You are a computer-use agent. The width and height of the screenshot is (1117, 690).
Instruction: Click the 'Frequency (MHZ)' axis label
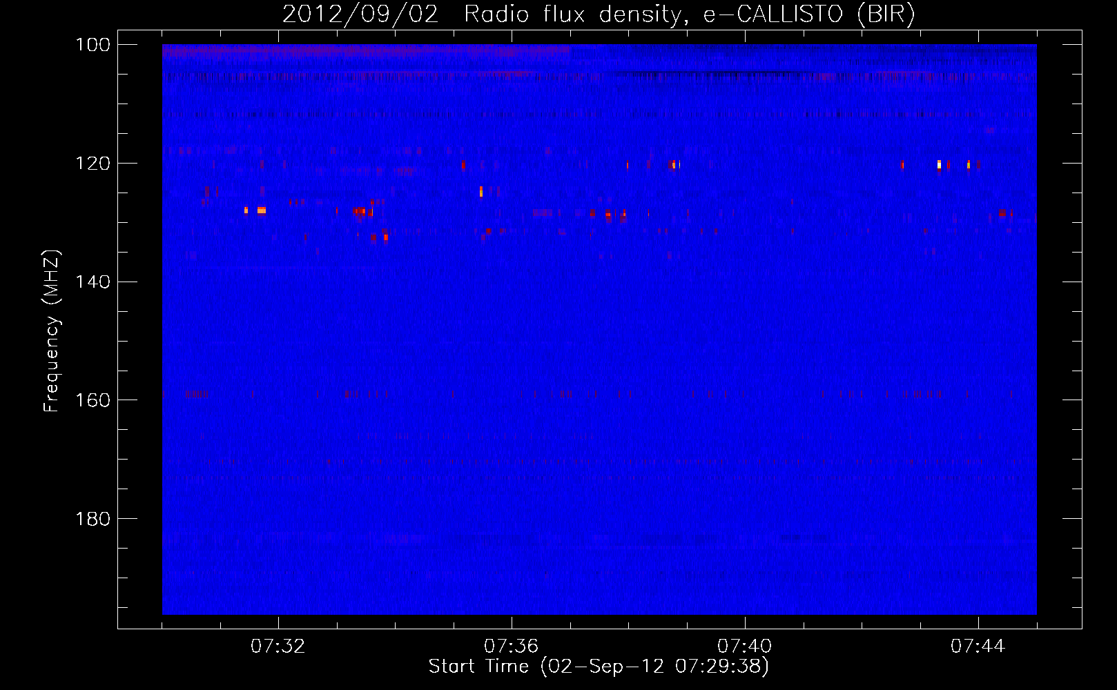pyautogui.click(x=52, y=331)
